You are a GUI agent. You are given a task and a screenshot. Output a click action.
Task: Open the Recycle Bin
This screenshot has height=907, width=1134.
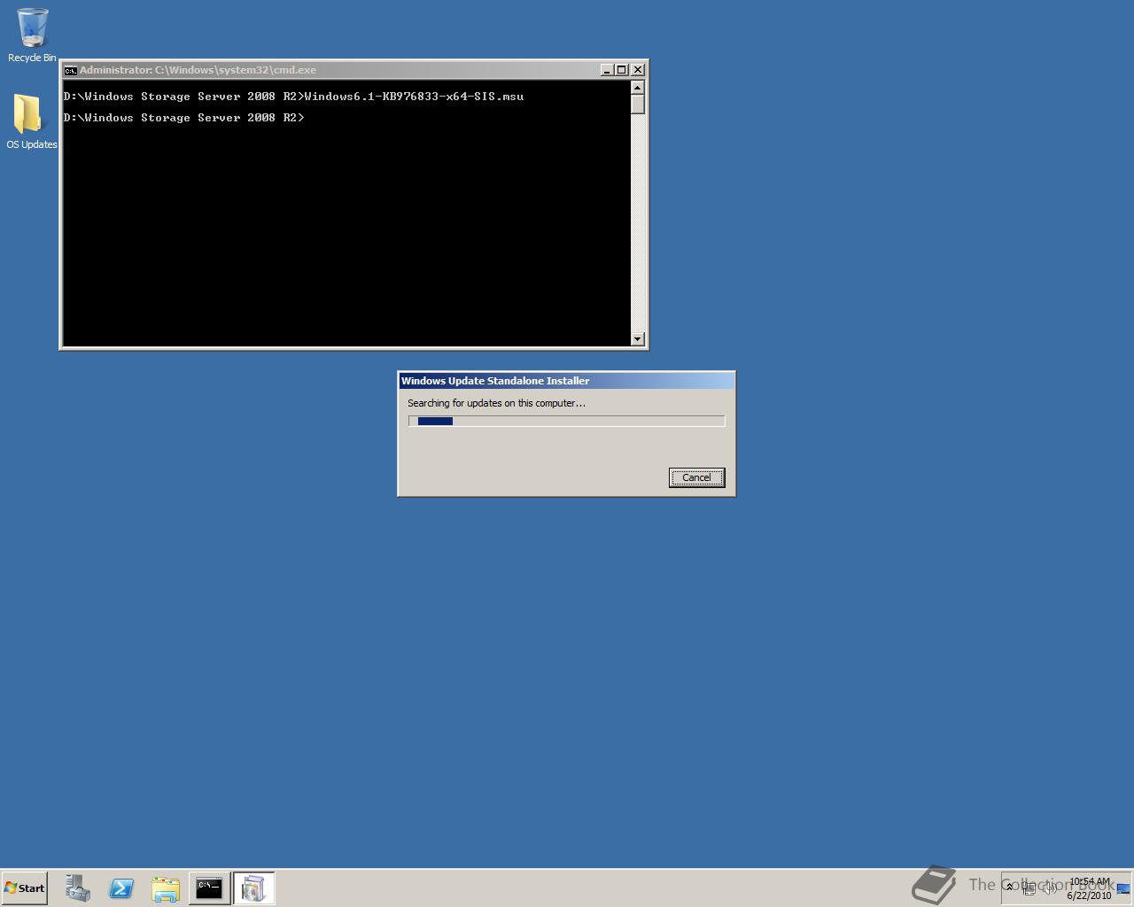point(31,27)
